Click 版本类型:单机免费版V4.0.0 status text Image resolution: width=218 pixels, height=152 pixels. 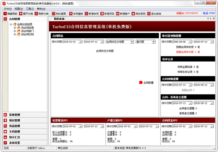(x=130, y=148)
